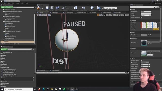Screen dimensions: 162x91
Task: Browse Parent Socket with magnifier icon
Action: click(148, 35)
